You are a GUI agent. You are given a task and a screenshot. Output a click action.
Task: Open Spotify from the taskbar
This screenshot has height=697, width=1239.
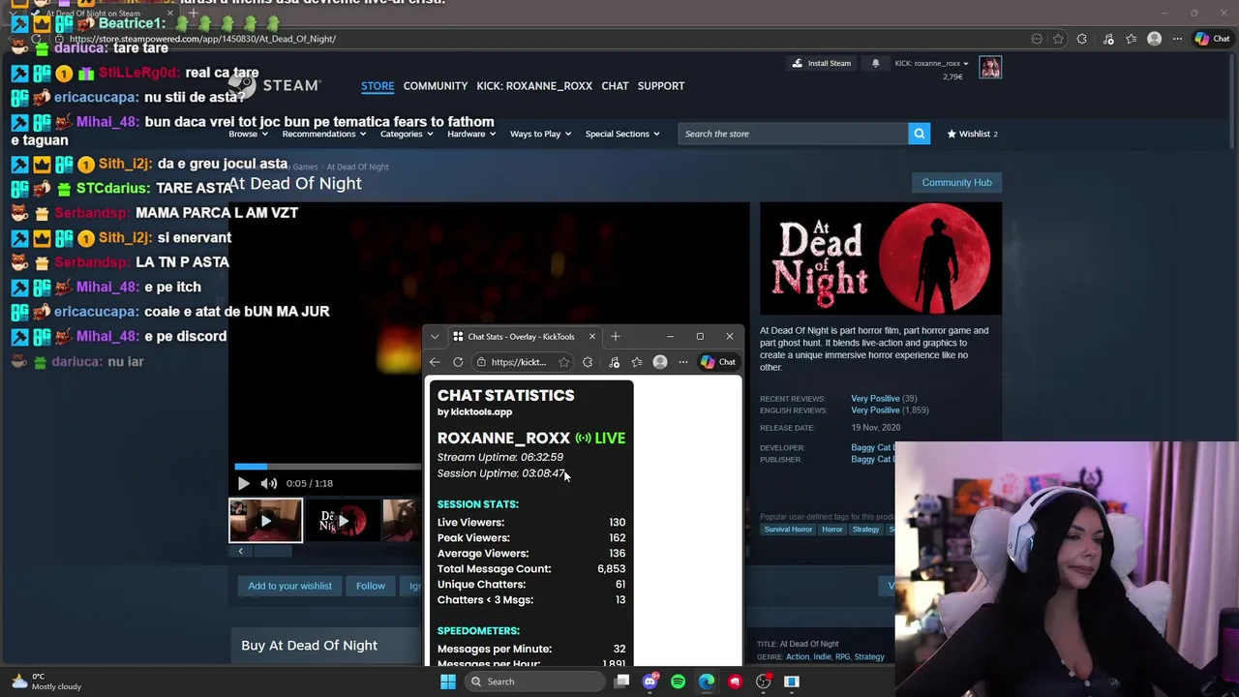[678, 682]
